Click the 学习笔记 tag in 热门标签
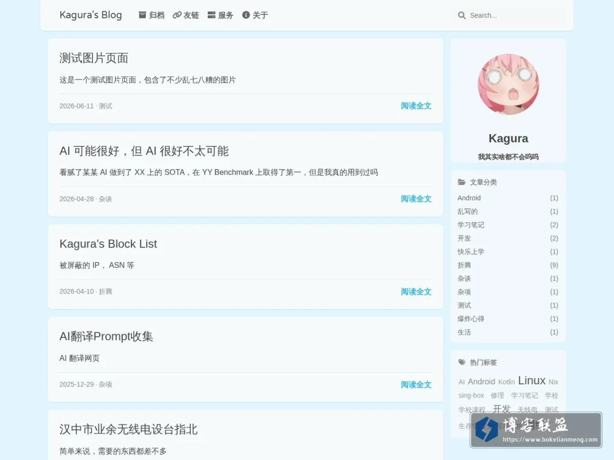This screenshot has height=460, width=614. 524,395
